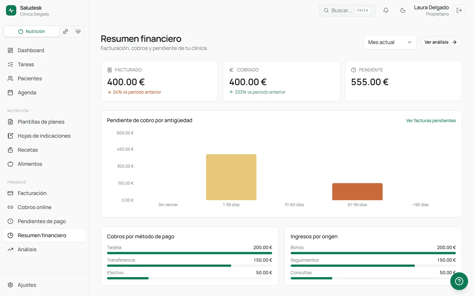Click the Recetas pot icon
This screenshot has height=296, width=474.
(x=10, y=150)
